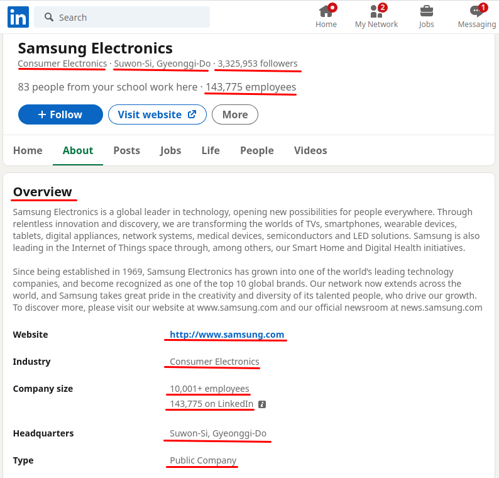The image size is (499, 478).
Task: Click the Company size label
Action: 43,389
